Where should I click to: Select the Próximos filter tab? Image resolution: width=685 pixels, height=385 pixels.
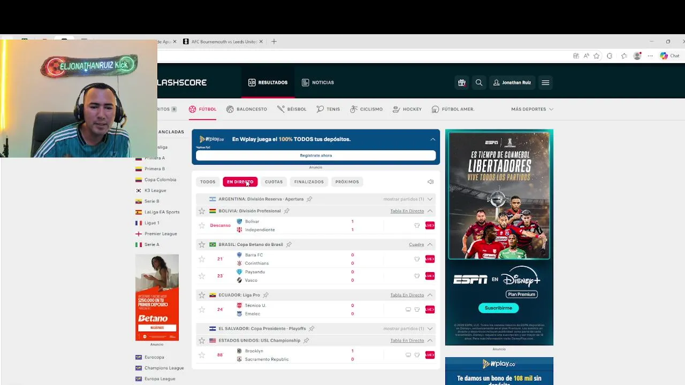click(347, 182)
